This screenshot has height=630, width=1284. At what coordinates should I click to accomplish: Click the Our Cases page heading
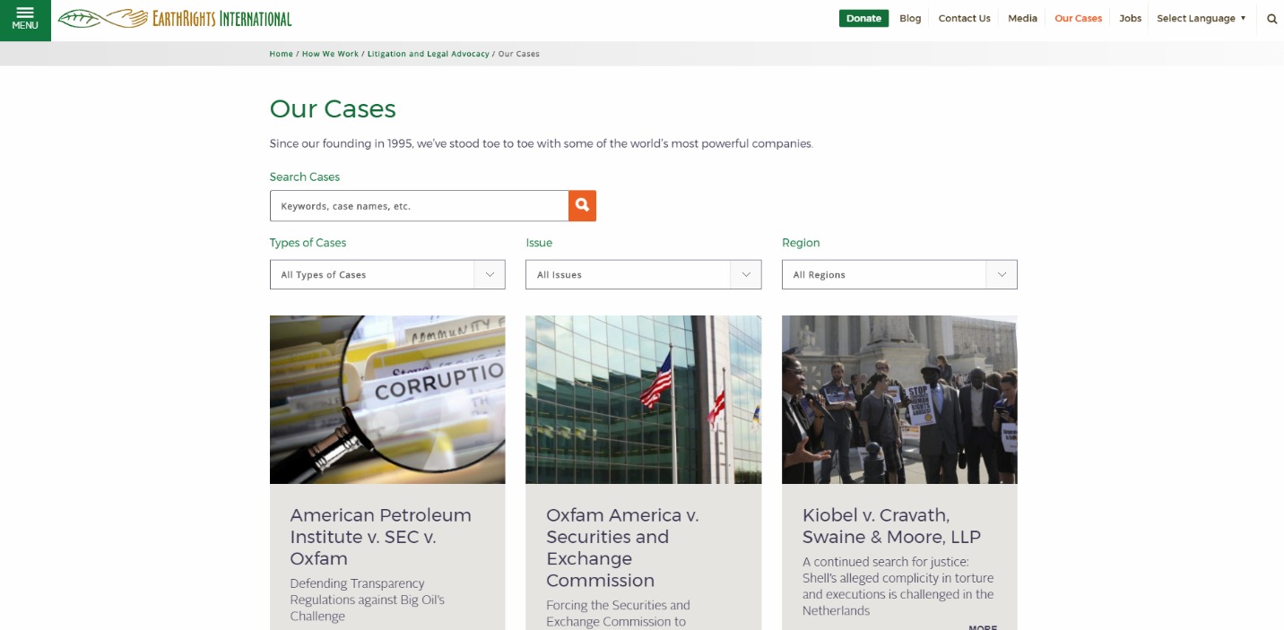coord(333,108)
